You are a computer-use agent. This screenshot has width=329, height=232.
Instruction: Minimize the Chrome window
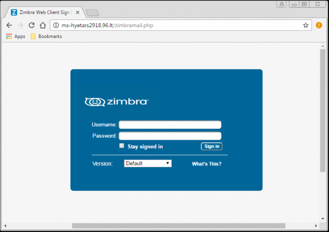click(294, 4)
